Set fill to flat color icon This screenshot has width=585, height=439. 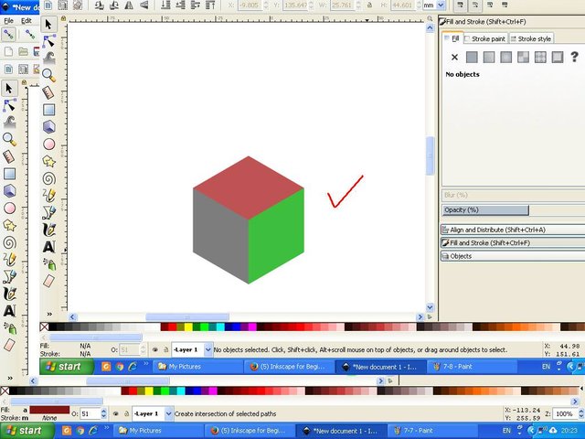tap(472, 58)
